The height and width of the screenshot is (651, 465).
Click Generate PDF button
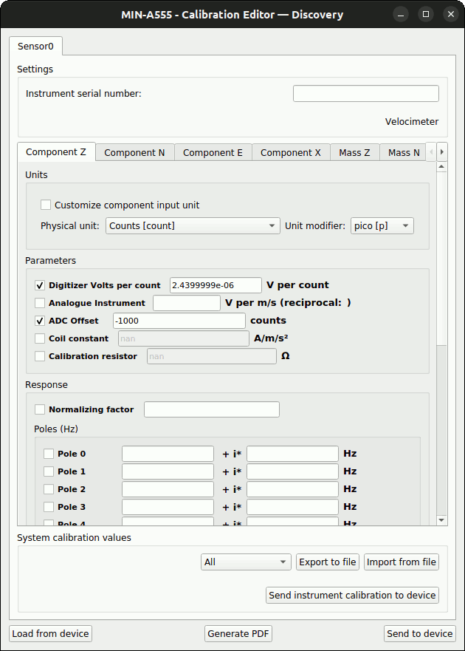(238, 633)
